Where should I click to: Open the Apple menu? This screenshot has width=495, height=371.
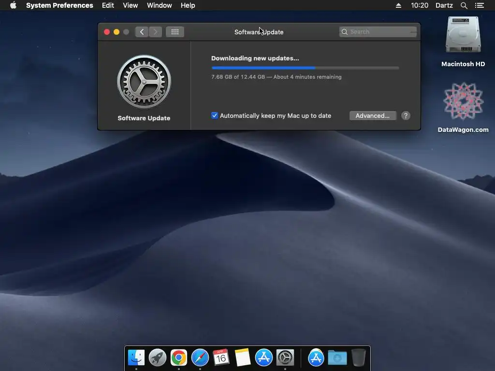pos(13,5)
